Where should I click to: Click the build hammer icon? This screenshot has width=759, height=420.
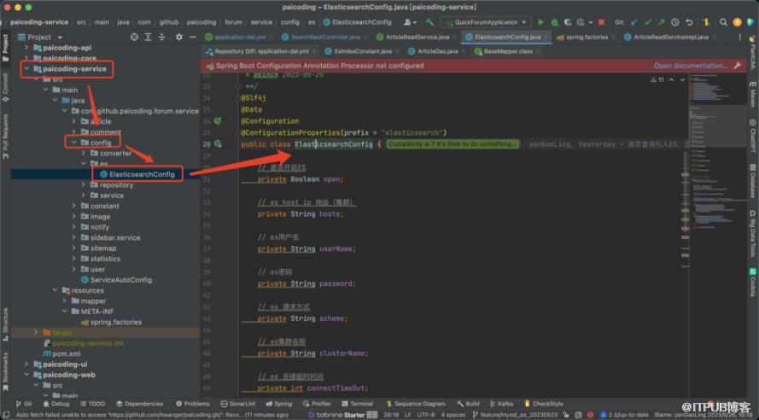point(429,22)
